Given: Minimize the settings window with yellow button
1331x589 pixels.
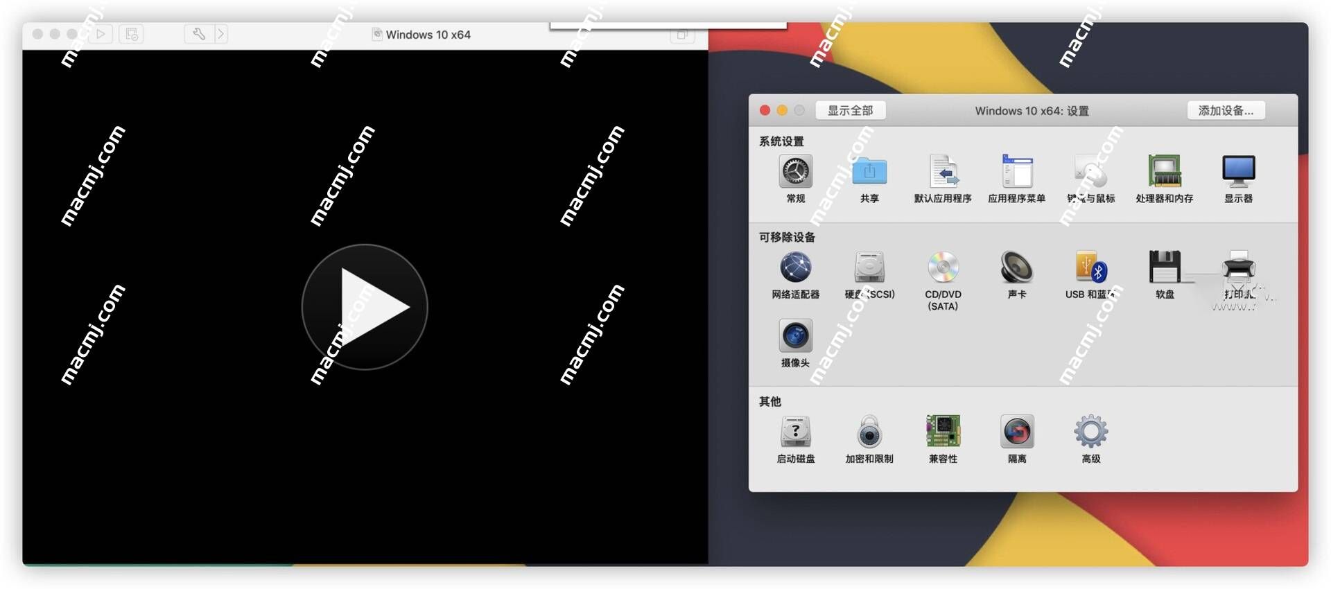Looking at the screenshot, I should (x=782, y=110).
